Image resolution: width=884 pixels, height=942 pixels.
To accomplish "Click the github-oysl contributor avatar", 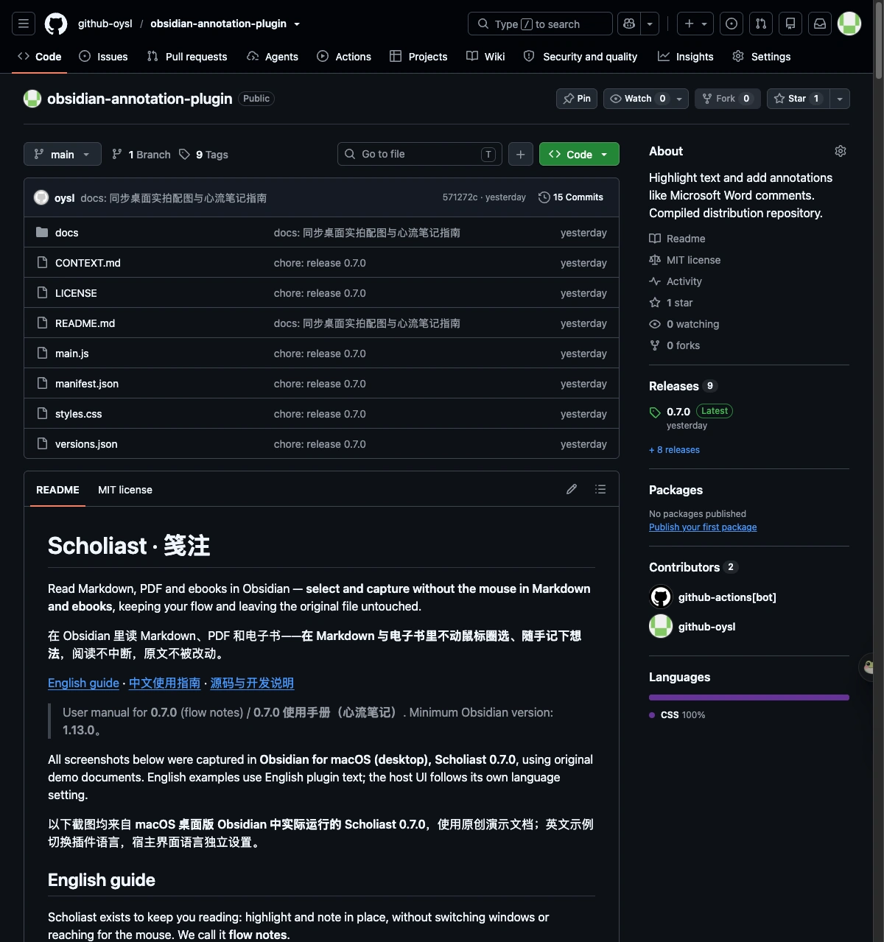I will [661, 626].
